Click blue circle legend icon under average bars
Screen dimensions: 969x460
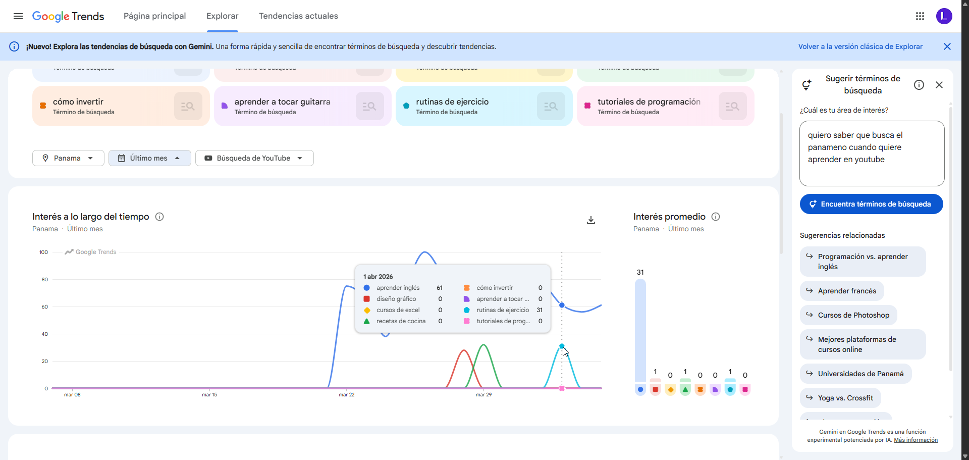click(640, 389)
